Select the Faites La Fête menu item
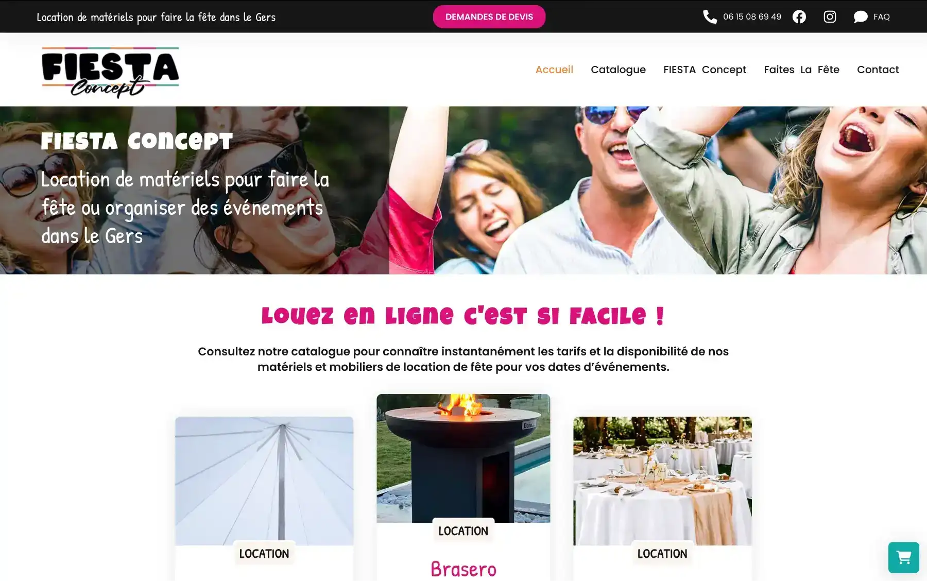Viewport: 927px width, 581px height. click(x=801, y=70)
